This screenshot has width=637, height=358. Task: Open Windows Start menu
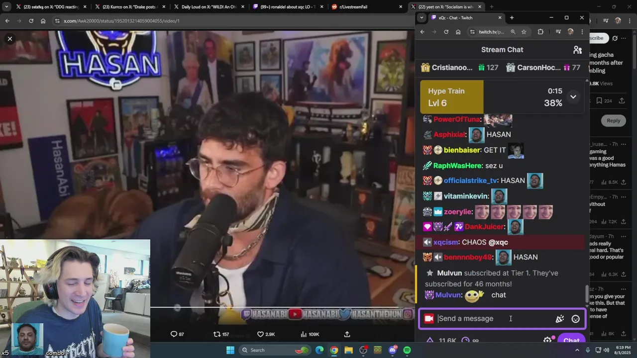click(x=230, y=350)
